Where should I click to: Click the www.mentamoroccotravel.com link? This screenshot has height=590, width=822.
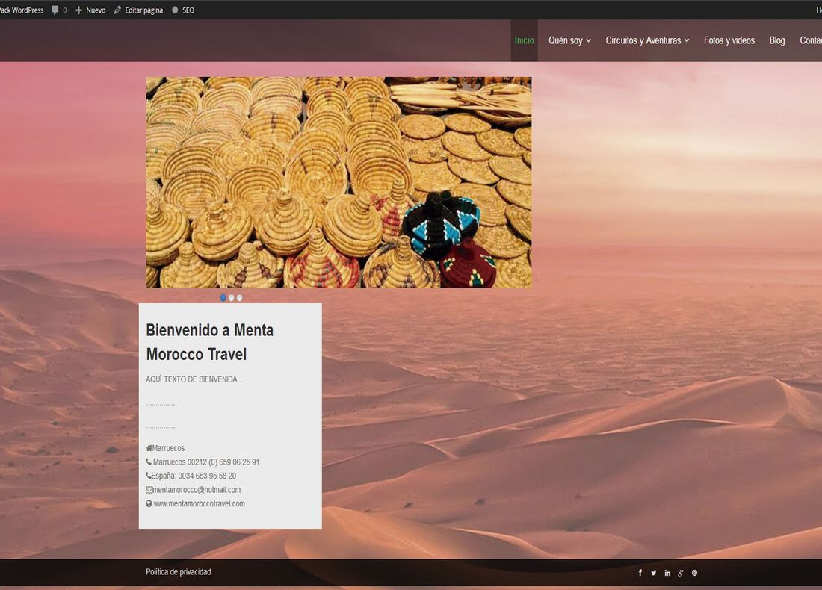[x=200, y=503]
